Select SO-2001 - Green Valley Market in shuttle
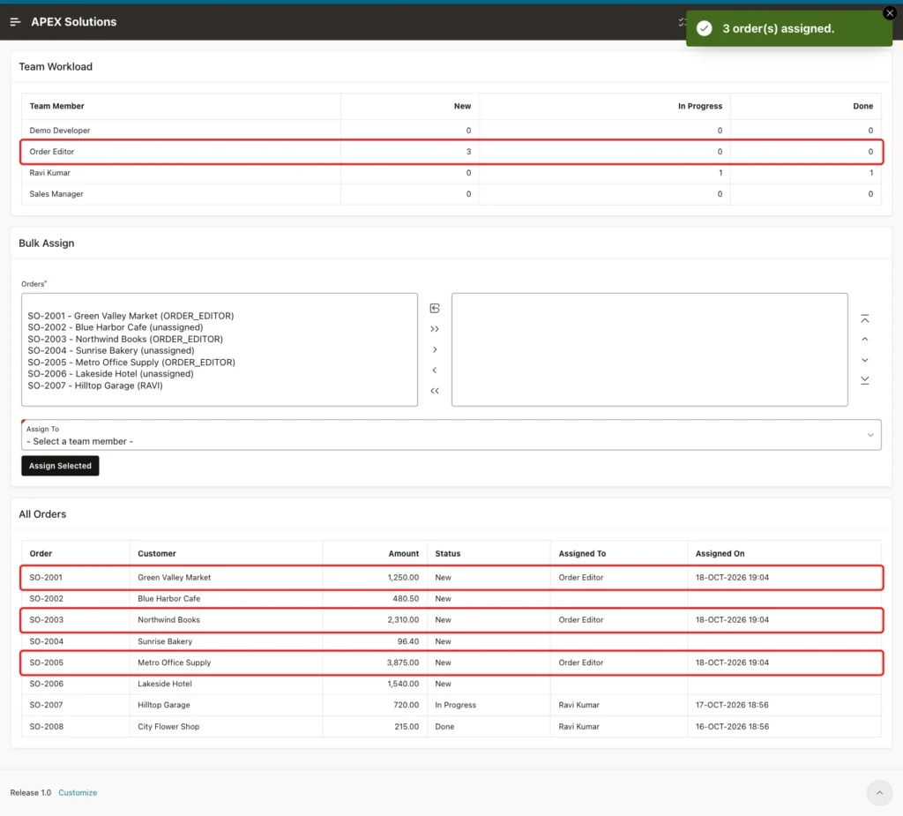This screenshot has width=903, height=816. tap(131, 316)
